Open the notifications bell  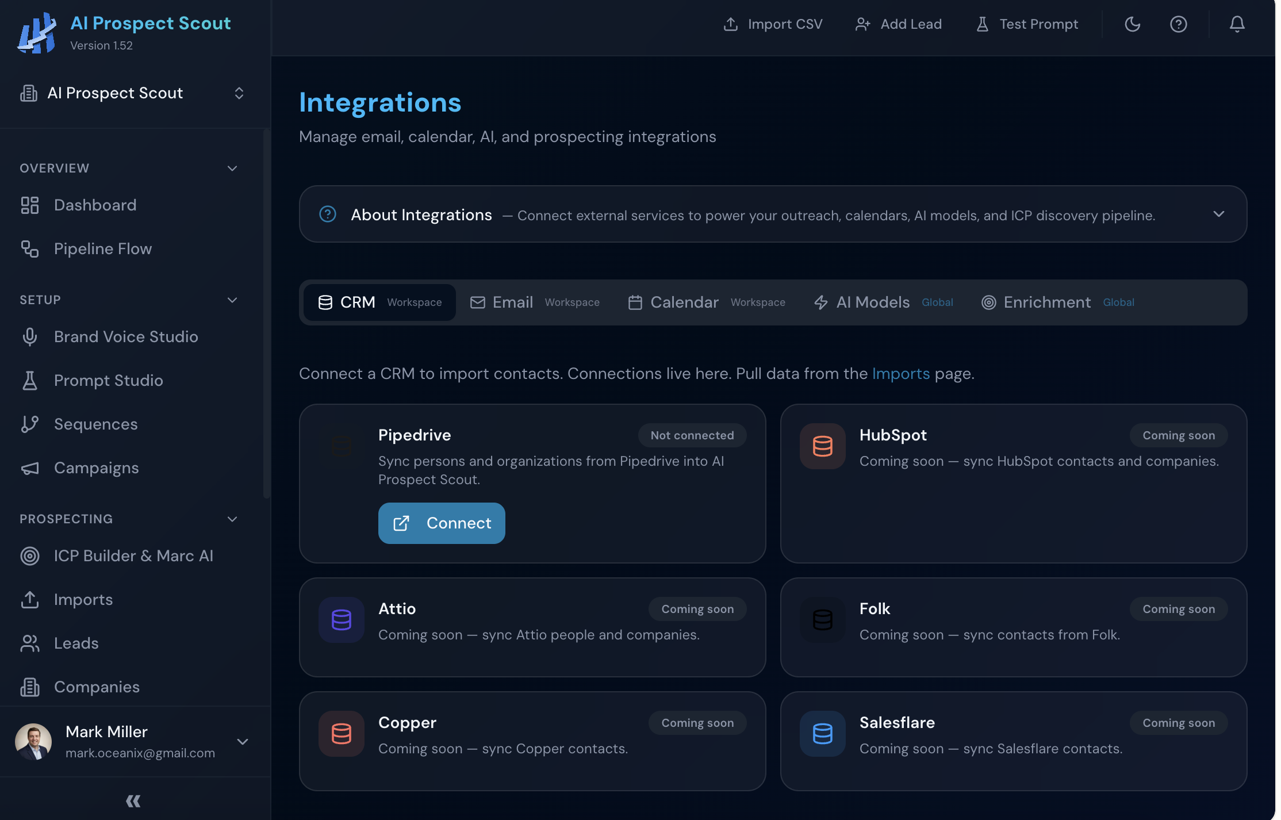pyautogui.click(x=1237, y=24)
